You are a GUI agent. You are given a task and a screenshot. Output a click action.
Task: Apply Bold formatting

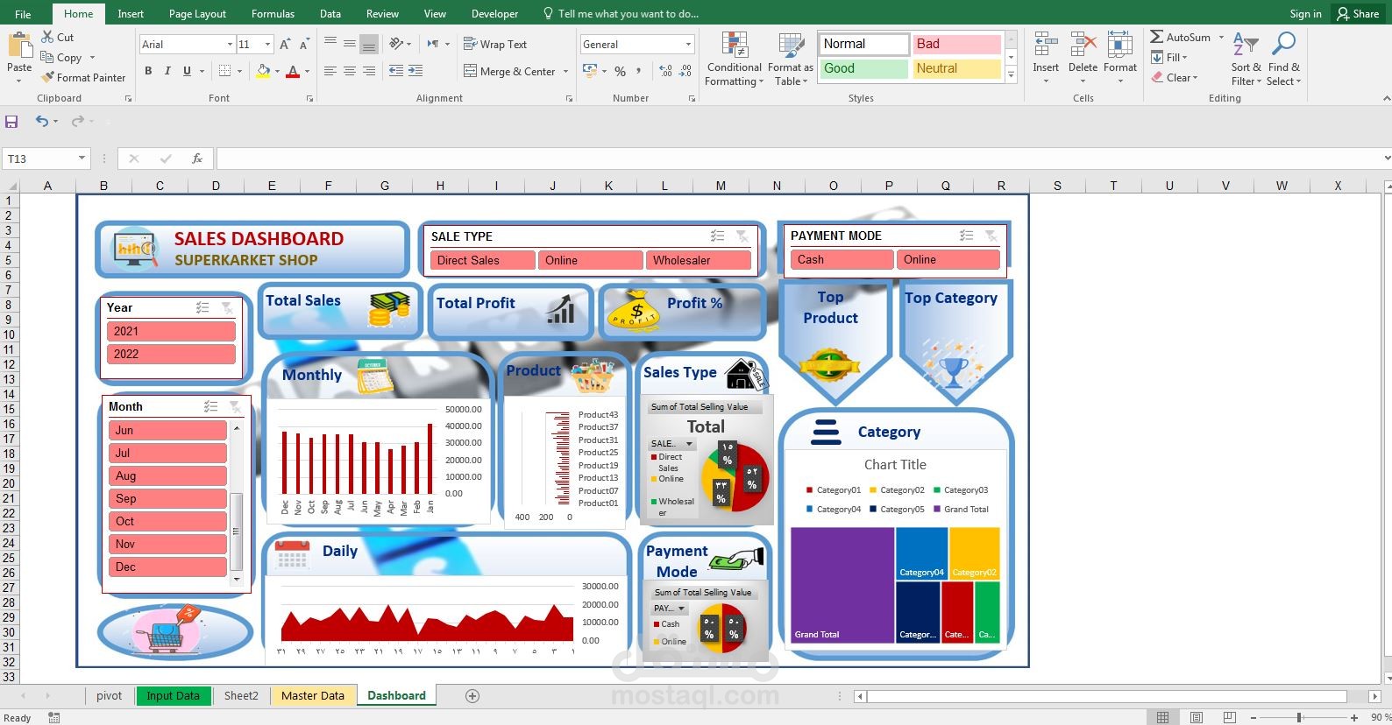tap(148, 71)
